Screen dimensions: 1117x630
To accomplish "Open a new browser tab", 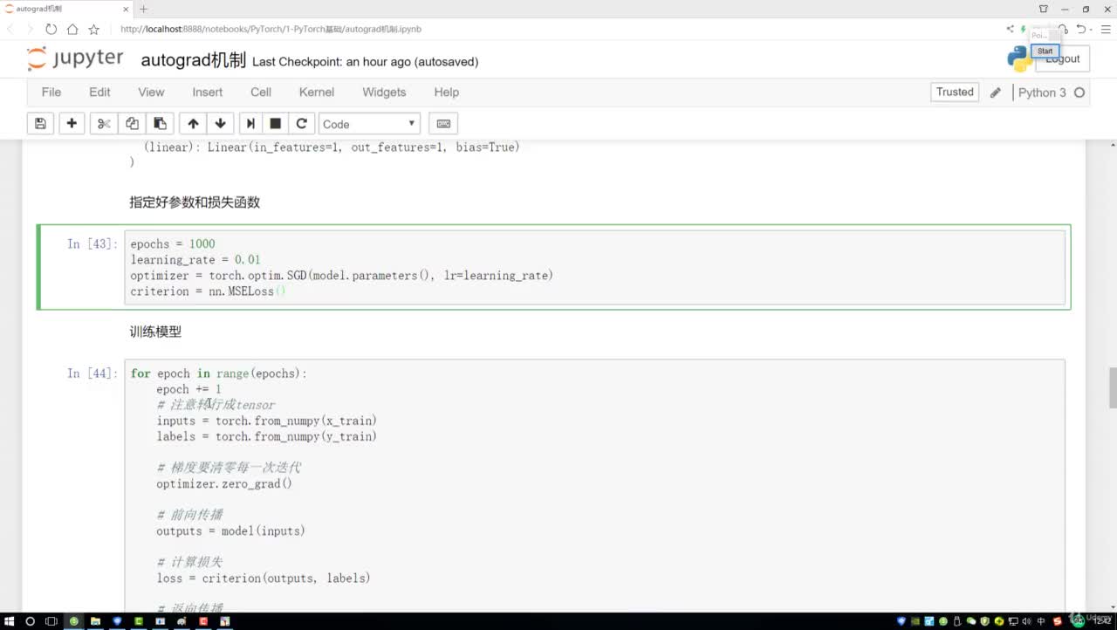I will click(x=144, y=9).
